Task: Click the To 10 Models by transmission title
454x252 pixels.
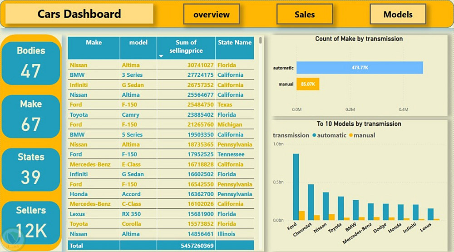Action: pos(359,124)
